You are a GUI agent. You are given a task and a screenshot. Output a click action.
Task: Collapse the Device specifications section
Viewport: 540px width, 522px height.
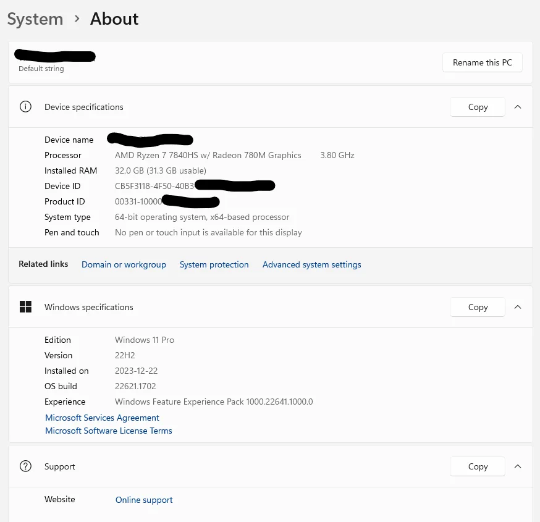[518, 107]
